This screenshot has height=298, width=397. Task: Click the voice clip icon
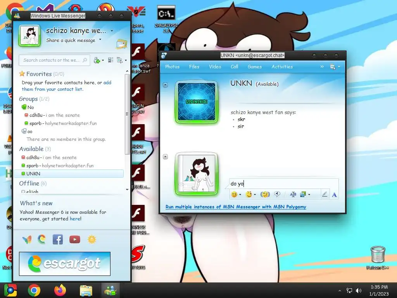(277, 194)
